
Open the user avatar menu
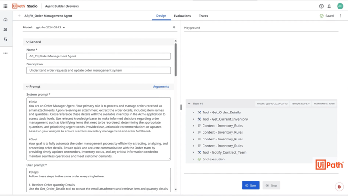[x=340, y=6]
